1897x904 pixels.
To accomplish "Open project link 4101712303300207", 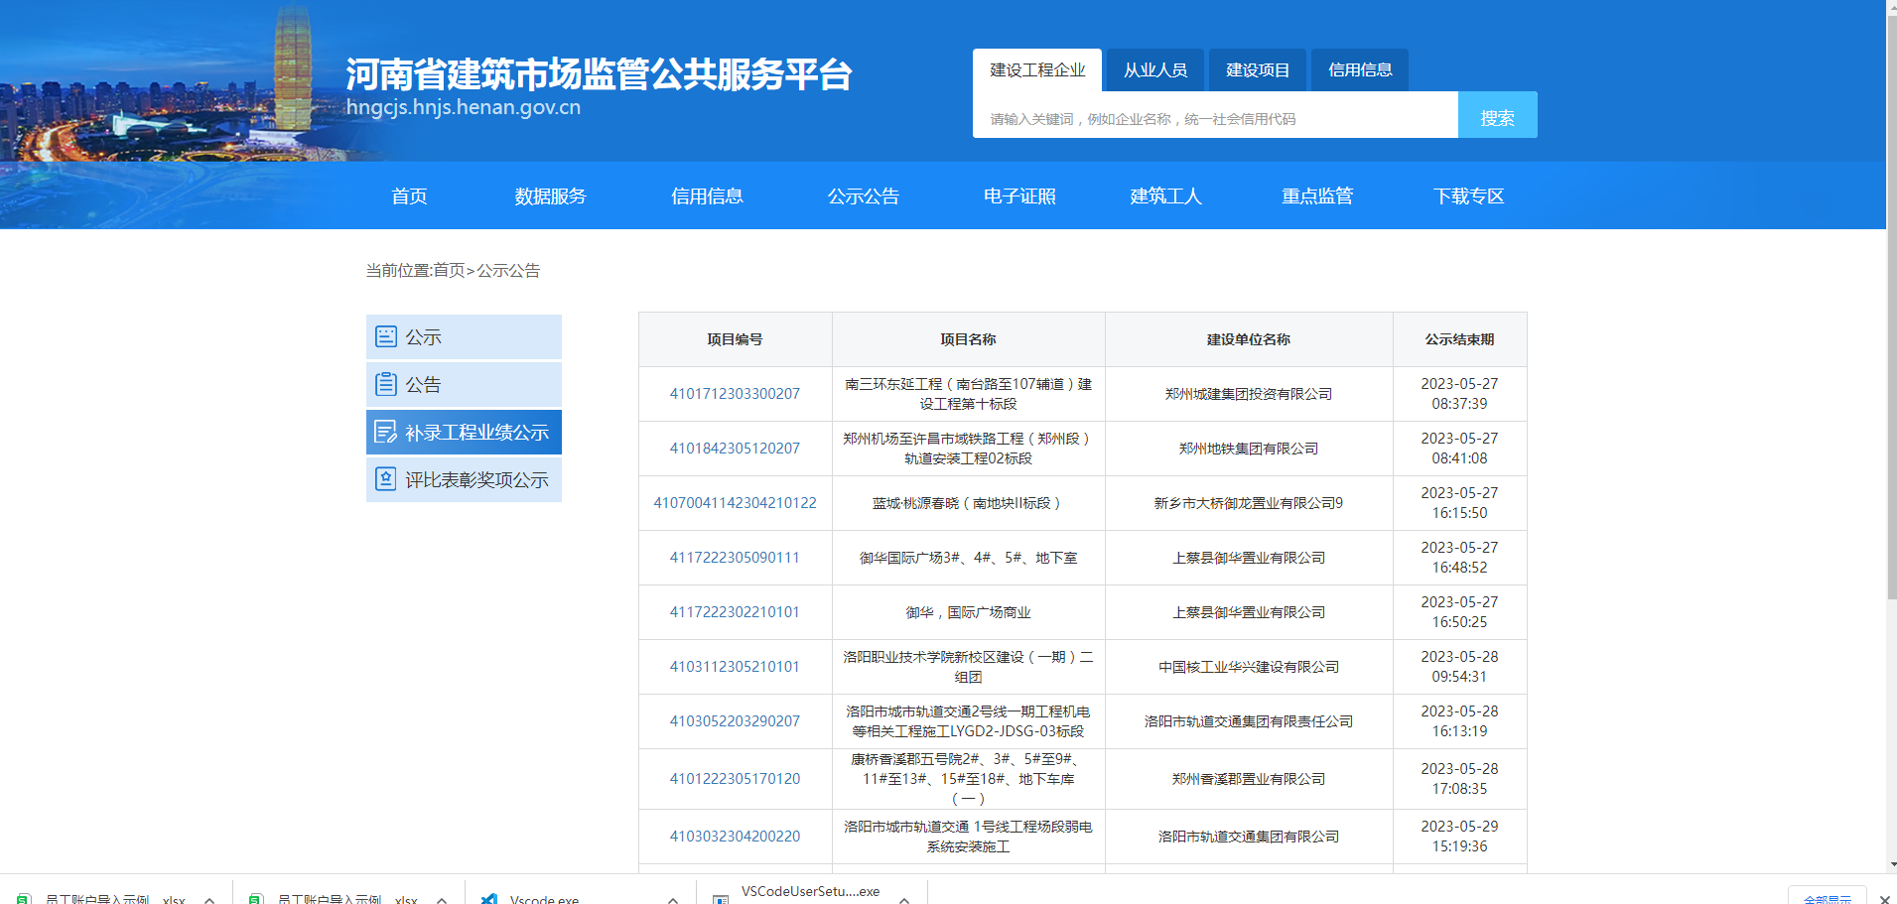I will pos(735,394).
